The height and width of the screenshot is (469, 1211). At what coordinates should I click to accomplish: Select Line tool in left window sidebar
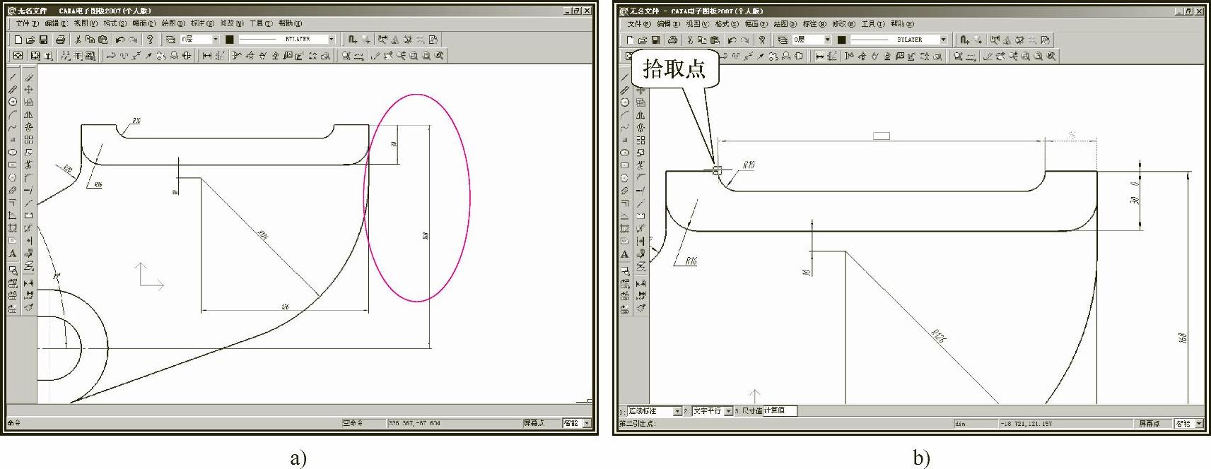tap(13, 77)
